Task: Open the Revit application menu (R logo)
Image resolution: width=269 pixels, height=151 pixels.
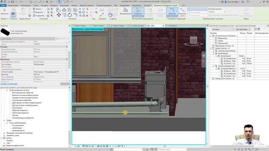Action: pyautogui.click(x=2, y=2)
